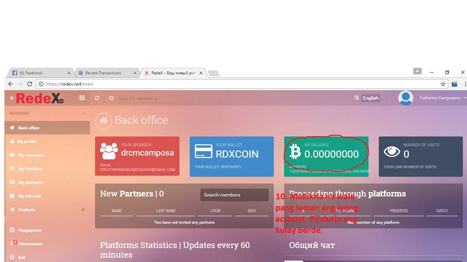This screenshot has height=262, width=467.
Task: Click the eye icon in Number of Visits tile
Action: click(392, 152)
